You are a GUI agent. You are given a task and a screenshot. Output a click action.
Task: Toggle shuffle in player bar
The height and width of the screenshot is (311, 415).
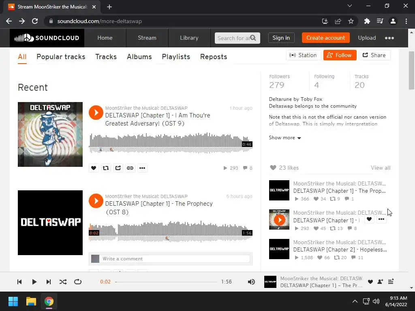[63, 282]
